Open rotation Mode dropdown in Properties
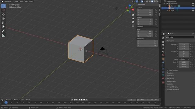 tap(184, 59)
